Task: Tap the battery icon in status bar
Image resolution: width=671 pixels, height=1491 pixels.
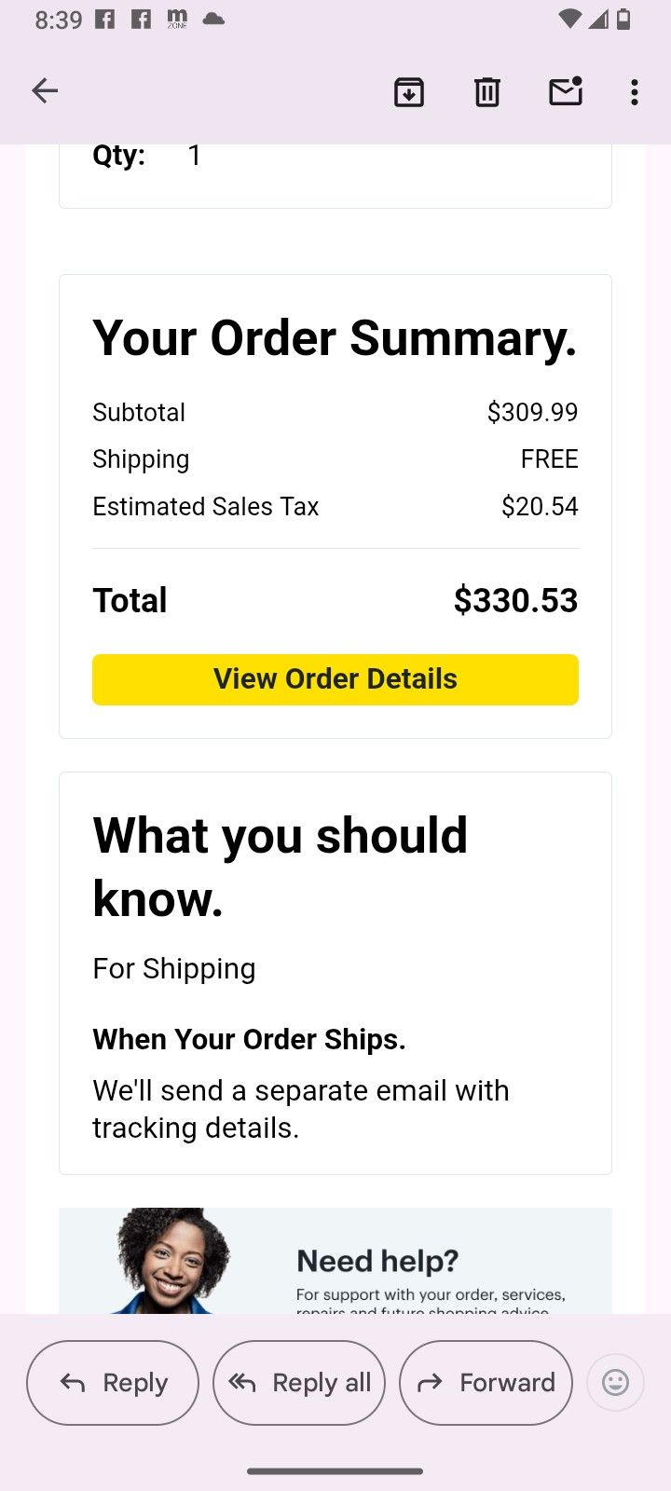Action: click(623, 20)
